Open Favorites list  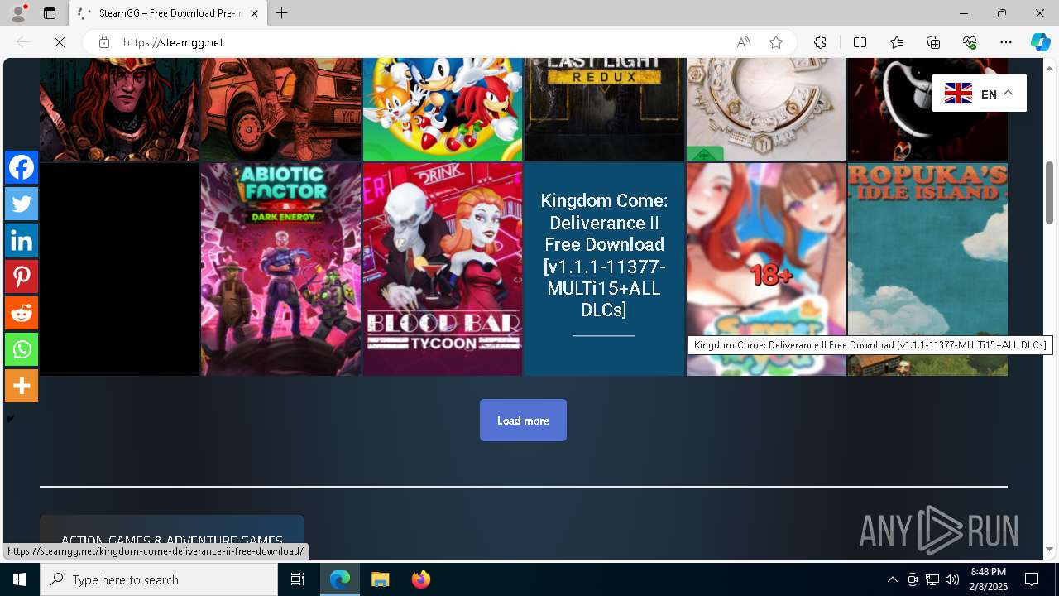coord(897,42)
